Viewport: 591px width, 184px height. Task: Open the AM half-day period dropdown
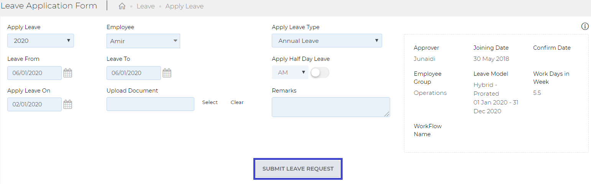tap(290, 72)
